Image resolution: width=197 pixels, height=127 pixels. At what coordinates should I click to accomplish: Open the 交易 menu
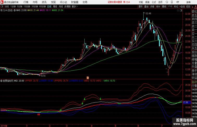[85, 2]
